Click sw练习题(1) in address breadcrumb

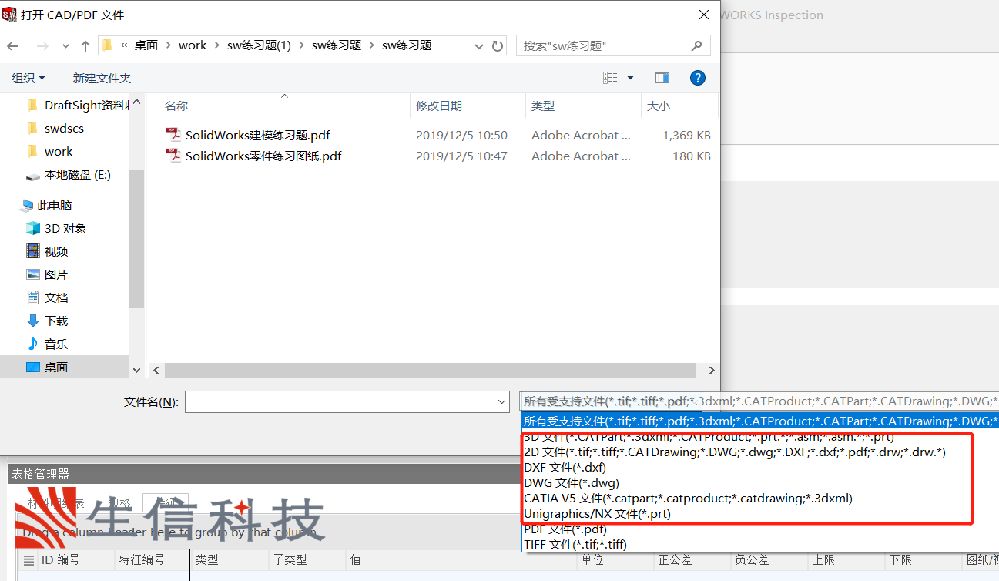coord(259,45)
